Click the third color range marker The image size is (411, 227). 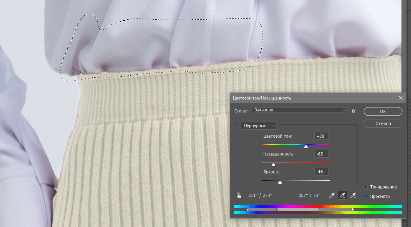[x=318, y=209]
